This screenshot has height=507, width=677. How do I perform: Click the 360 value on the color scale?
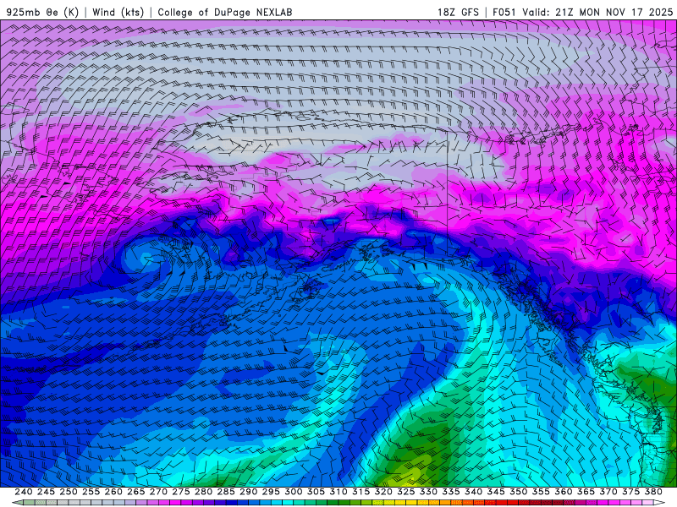(564, 492)
